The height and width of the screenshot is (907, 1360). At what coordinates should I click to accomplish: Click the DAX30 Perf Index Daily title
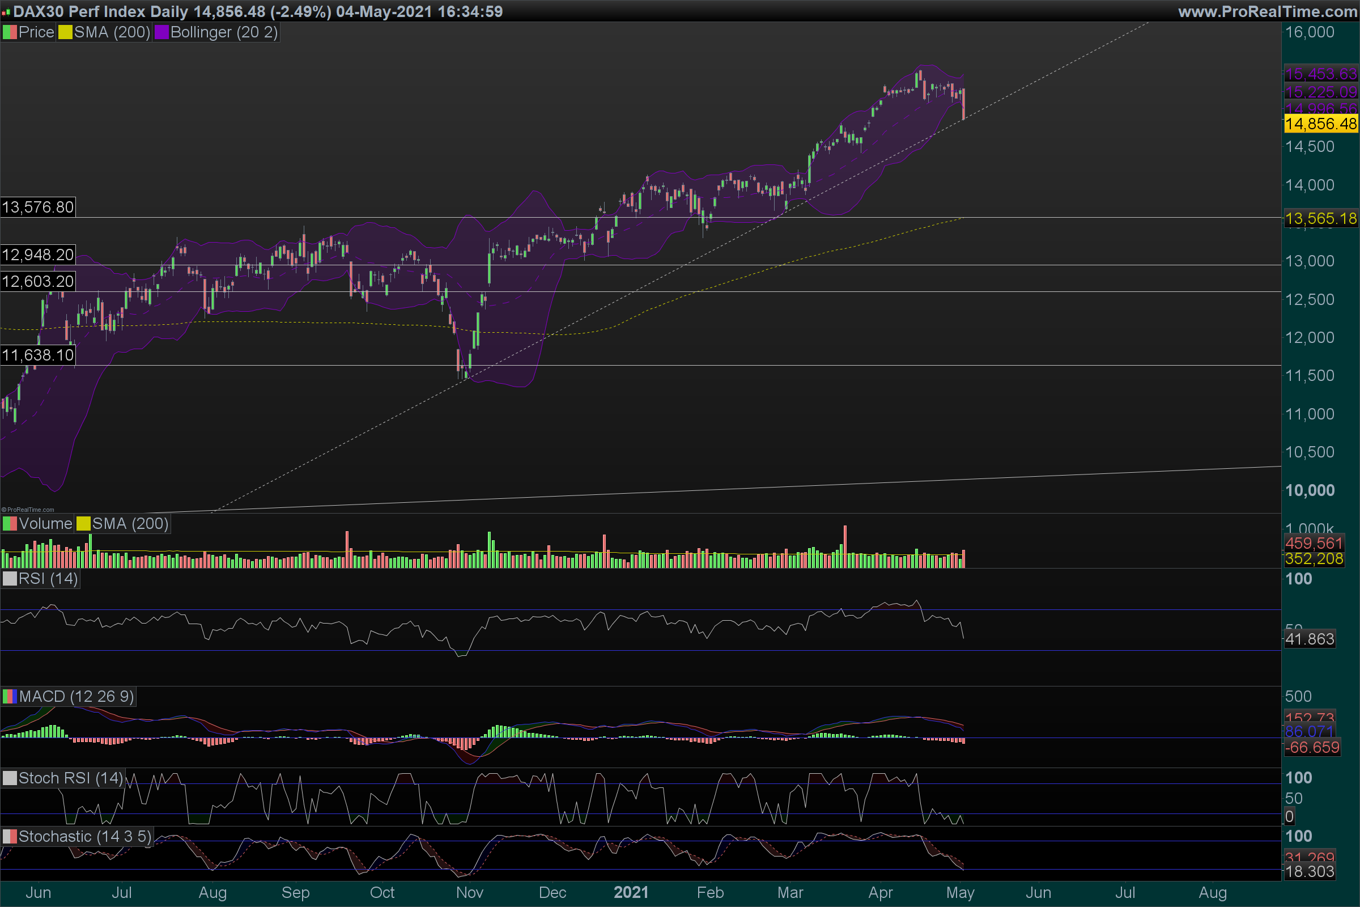coord(100,11)
